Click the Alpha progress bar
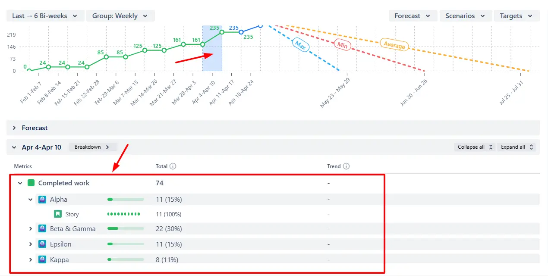548x278 pixels. (126, 200)
